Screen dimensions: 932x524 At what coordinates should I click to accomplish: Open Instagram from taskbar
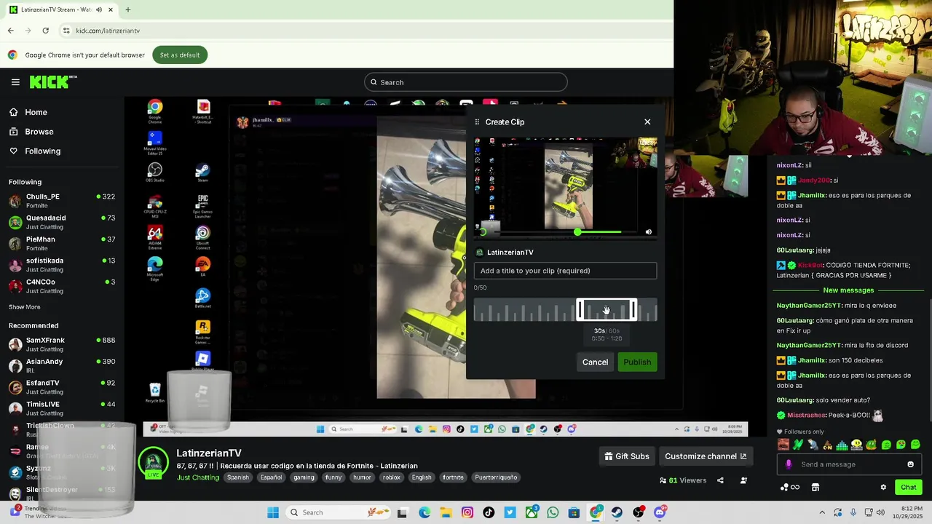467,512
